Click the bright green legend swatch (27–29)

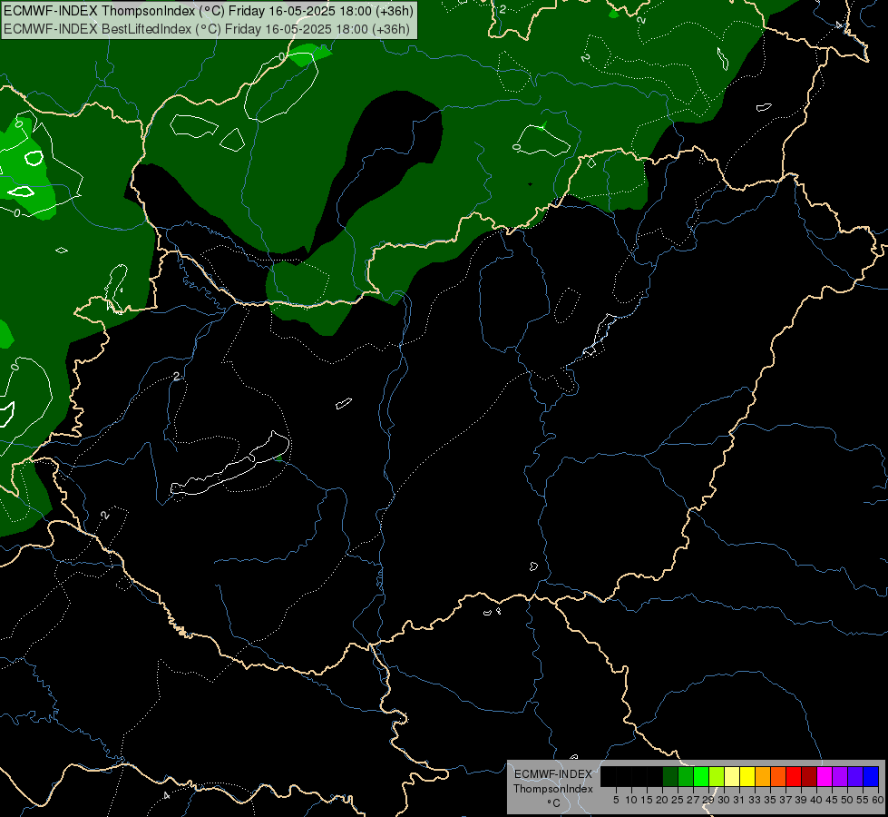(x=701, y=776)
